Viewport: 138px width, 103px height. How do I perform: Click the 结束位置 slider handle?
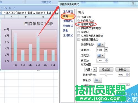tap(106, 75)
